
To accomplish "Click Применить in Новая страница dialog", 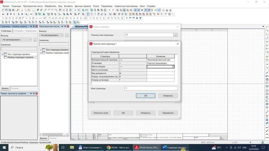I will click(168, 113).
